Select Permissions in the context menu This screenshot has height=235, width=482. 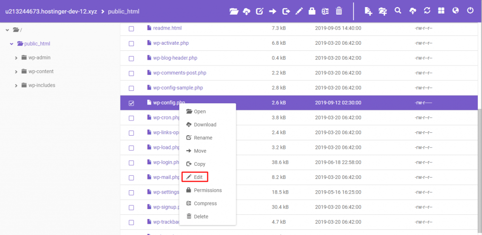[207, 190]
